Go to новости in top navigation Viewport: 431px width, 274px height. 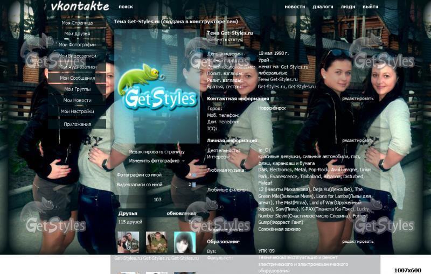click(295, 7)
